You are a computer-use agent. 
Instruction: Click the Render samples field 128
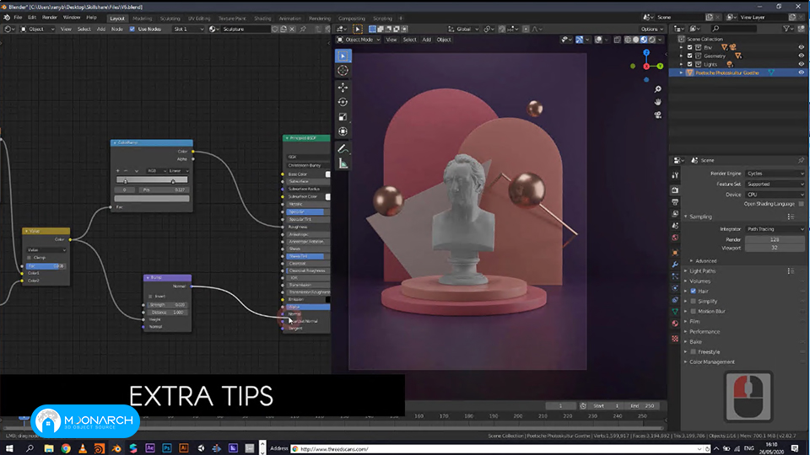point(775,240)
